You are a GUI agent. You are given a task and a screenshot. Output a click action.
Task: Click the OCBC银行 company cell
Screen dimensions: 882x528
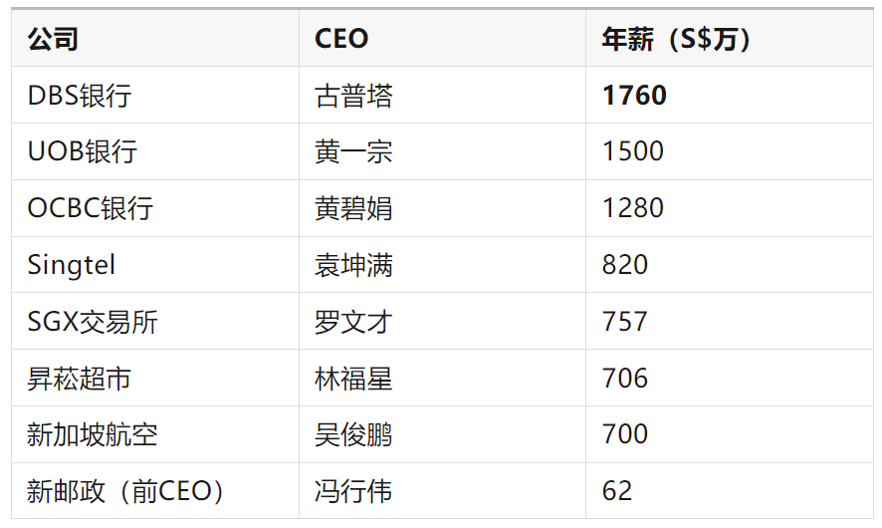pyautogui.click(x=155, y=208)
